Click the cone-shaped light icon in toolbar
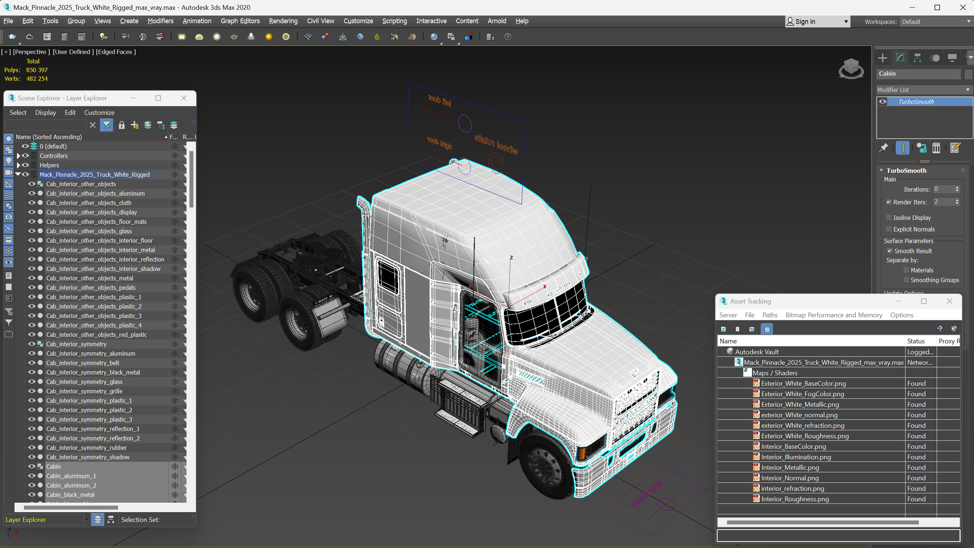The height and width of the screenshot is (548, 974). tap(251, 37)
